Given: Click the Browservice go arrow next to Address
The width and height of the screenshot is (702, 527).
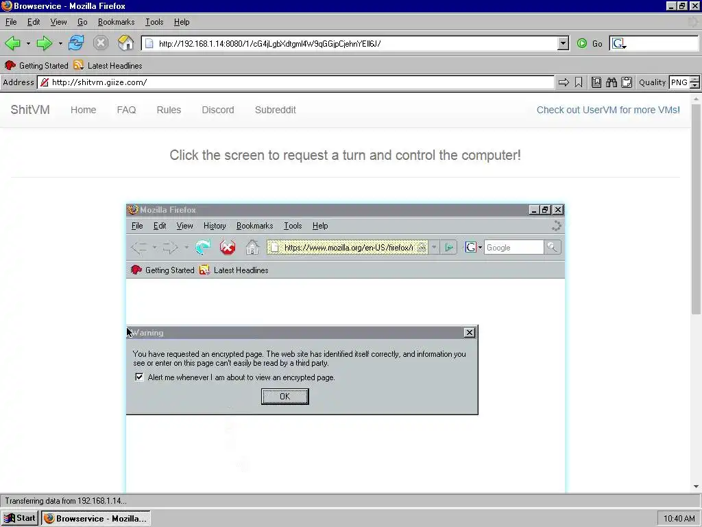Looking at the screenshot, I should tap(564, 82).
